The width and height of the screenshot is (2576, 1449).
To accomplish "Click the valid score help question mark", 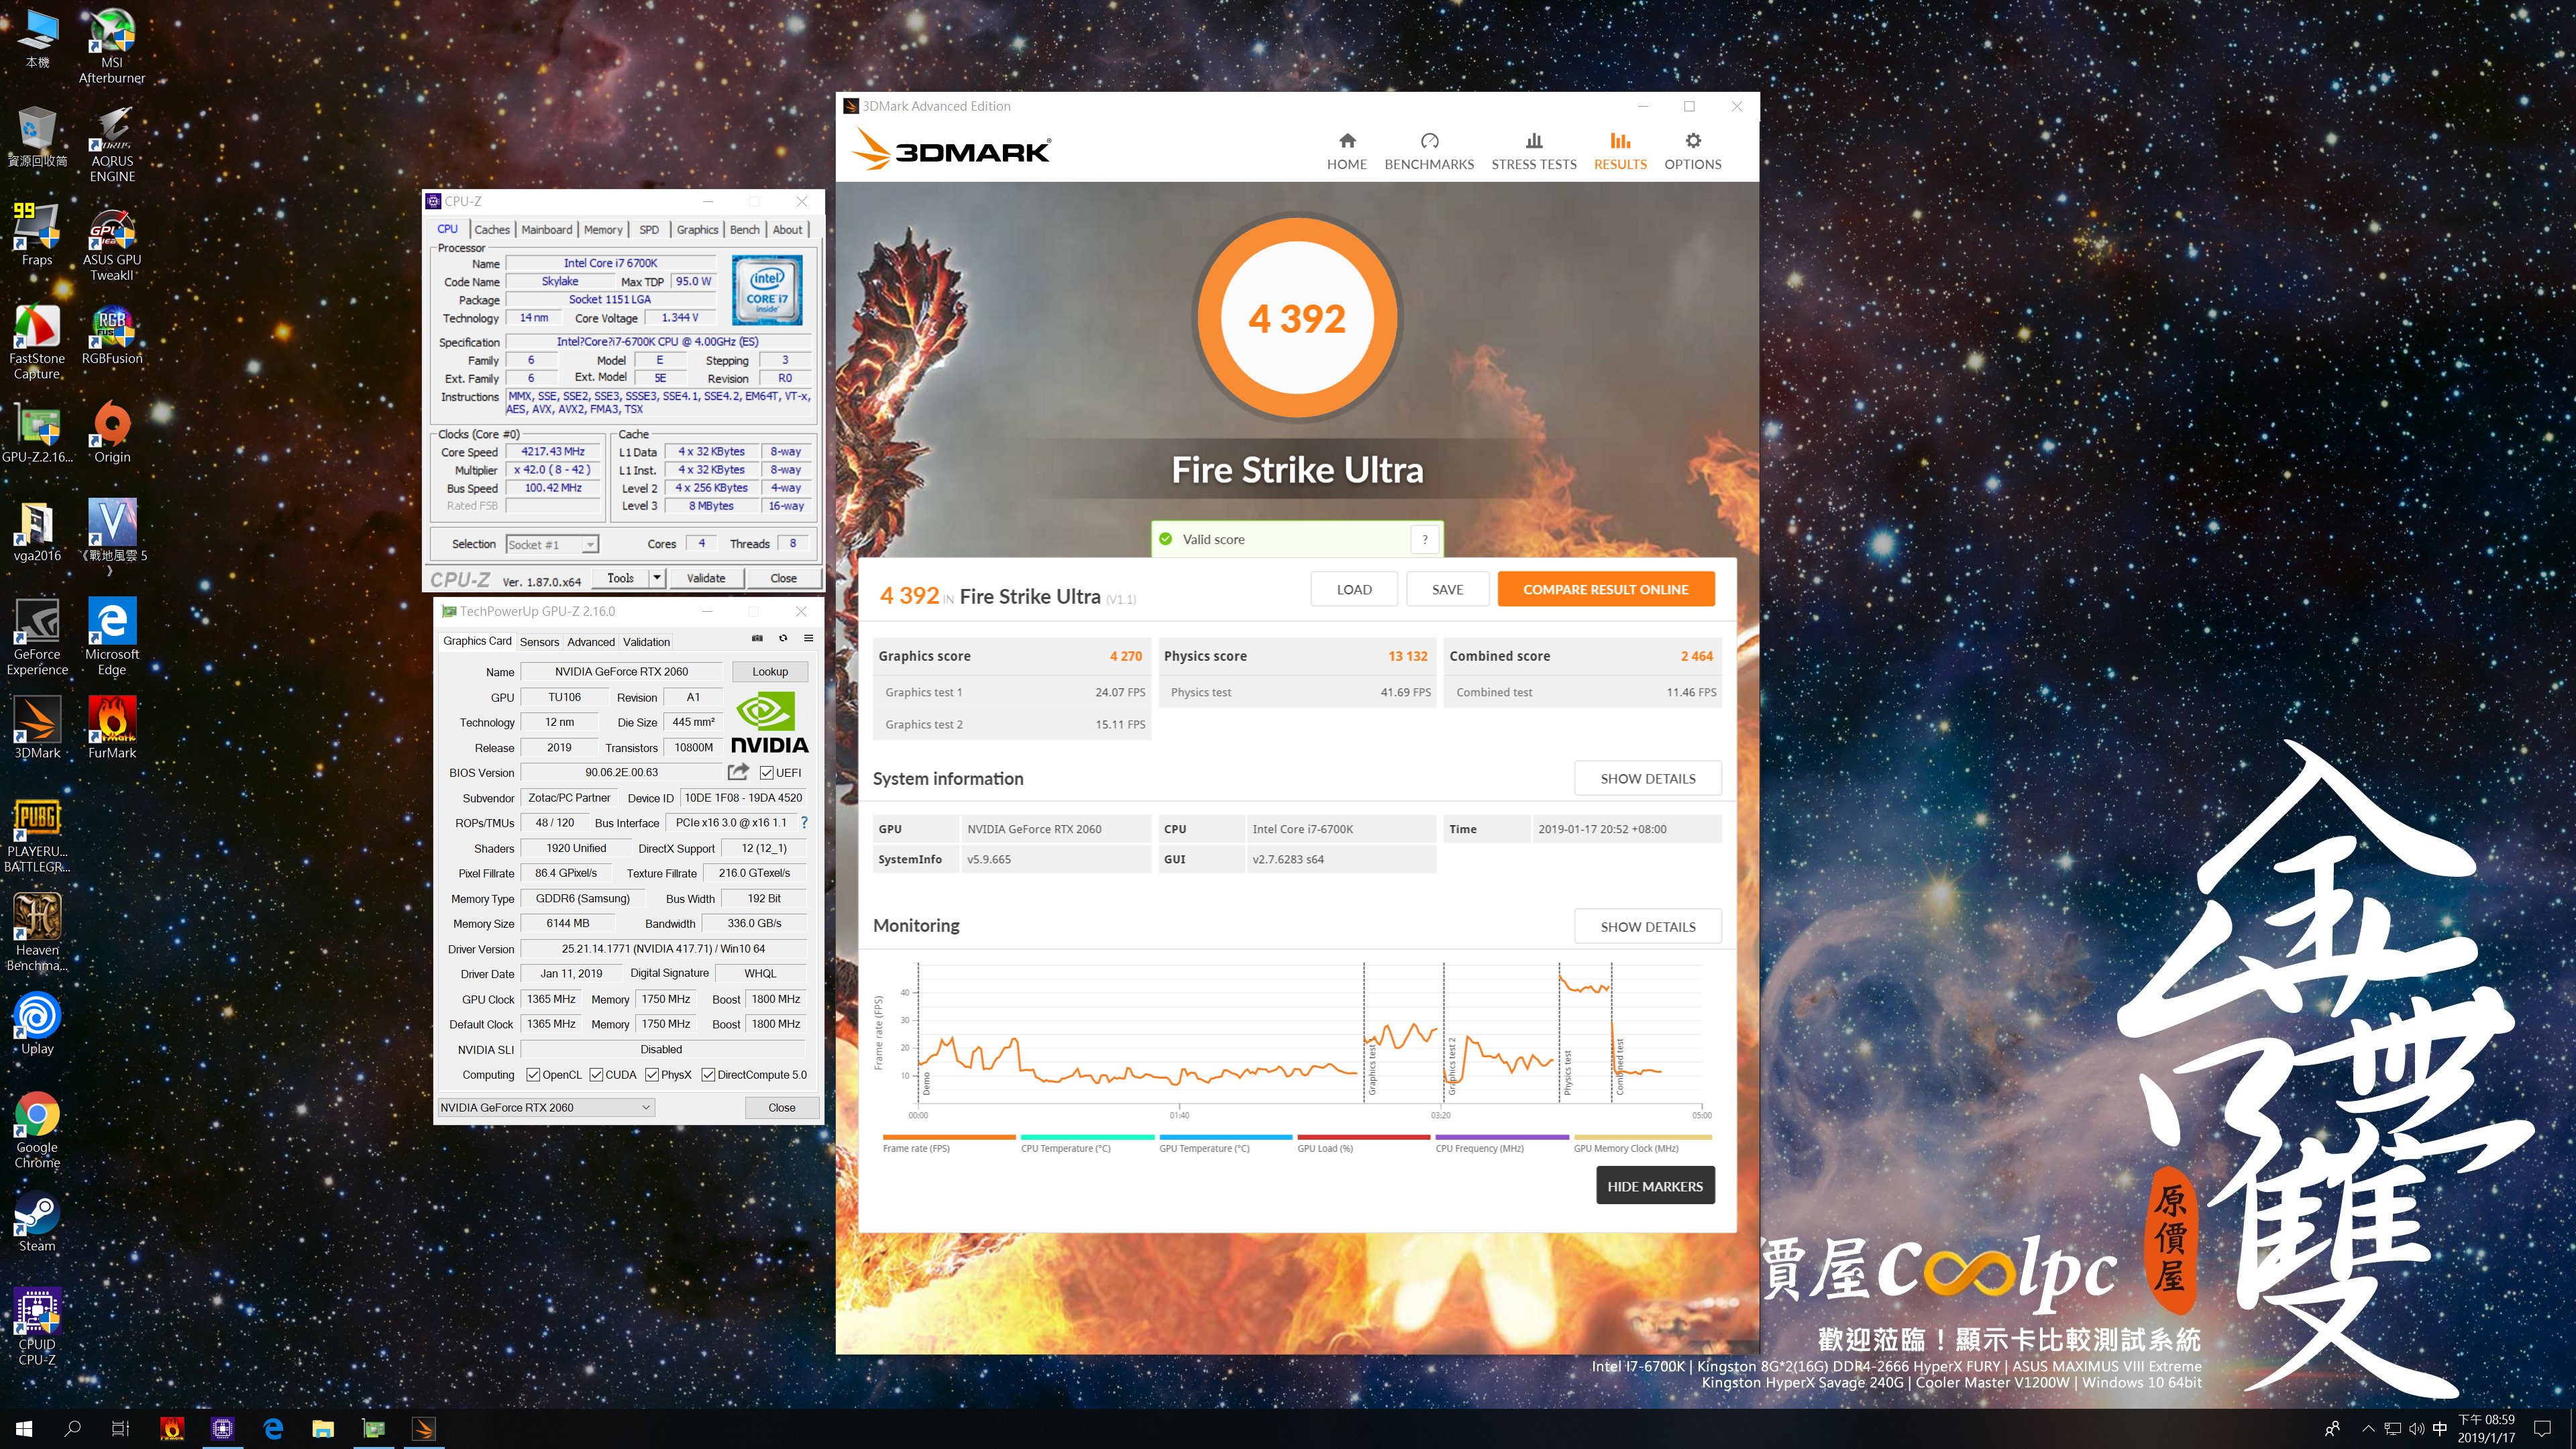I will pos(1425,539).
